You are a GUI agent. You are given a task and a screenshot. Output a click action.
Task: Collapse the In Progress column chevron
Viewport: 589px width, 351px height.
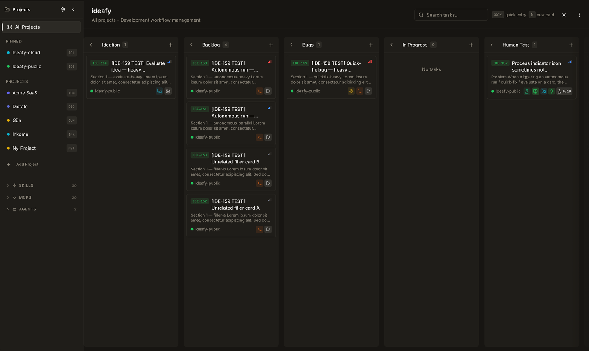pos(391,45)
